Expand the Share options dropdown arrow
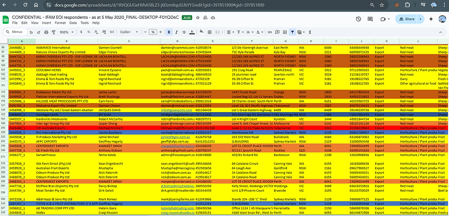 pos(421,19)
